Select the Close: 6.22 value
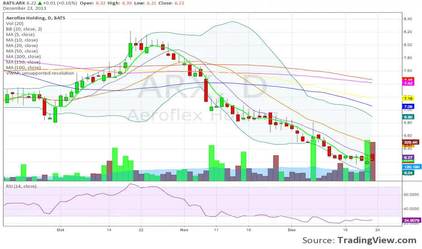The height and width of the screenshot is (249, 422). [x=172, y=3]
